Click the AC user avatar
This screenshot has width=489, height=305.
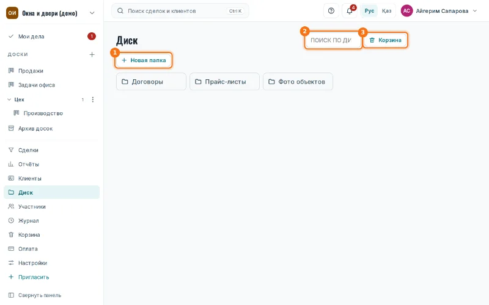[x=406, y=11]
